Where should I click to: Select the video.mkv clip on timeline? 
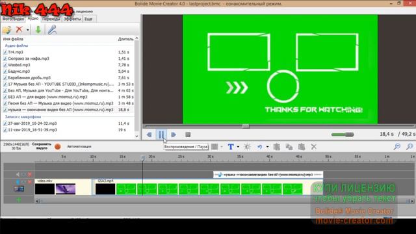click(63, 187)
